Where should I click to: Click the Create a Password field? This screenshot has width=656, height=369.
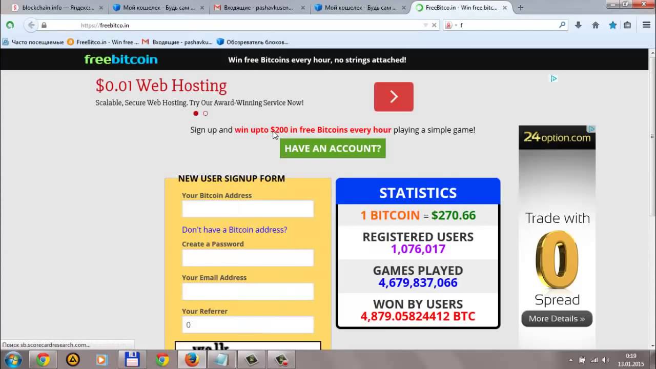[248, 258]
